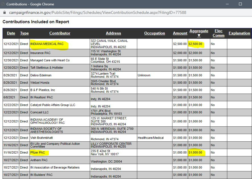Select B & F Plastics, Inc cell
Screen dimensions: 252x179
pyautogui.click(x=60, y=90)
